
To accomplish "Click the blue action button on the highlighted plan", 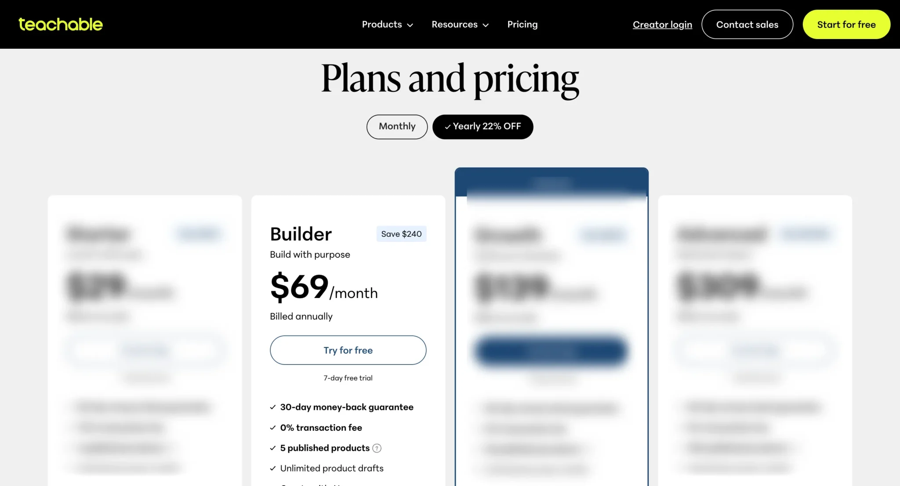I will [x=551, y=351].
